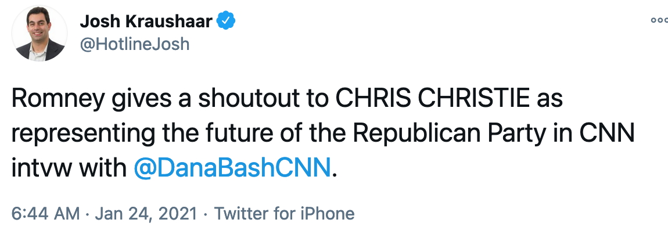This screenshot has height=230, width=668.
Task: Open Josh Kraushaar's profile photo
Action: 39,33
